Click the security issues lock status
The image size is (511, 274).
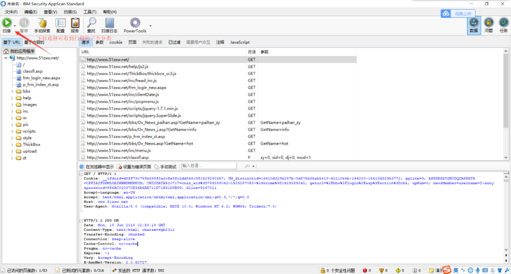coord(338,271)
